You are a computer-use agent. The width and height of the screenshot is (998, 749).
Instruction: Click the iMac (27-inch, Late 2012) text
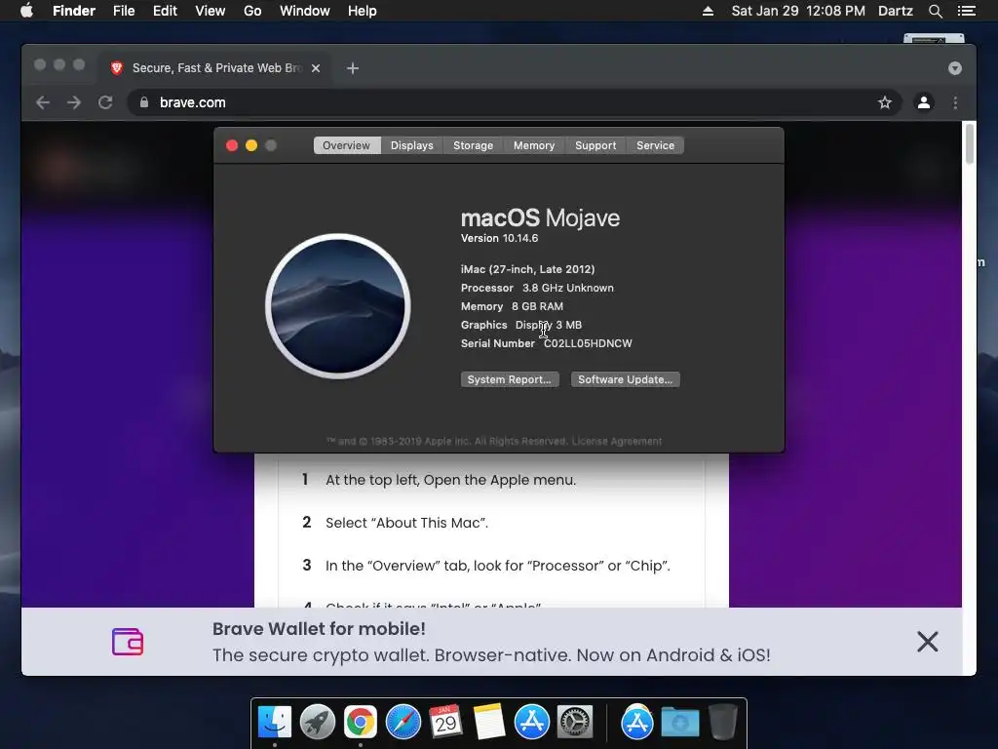coord(527,269)
